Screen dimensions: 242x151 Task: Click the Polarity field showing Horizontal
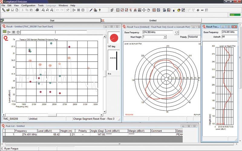[194, 37]
